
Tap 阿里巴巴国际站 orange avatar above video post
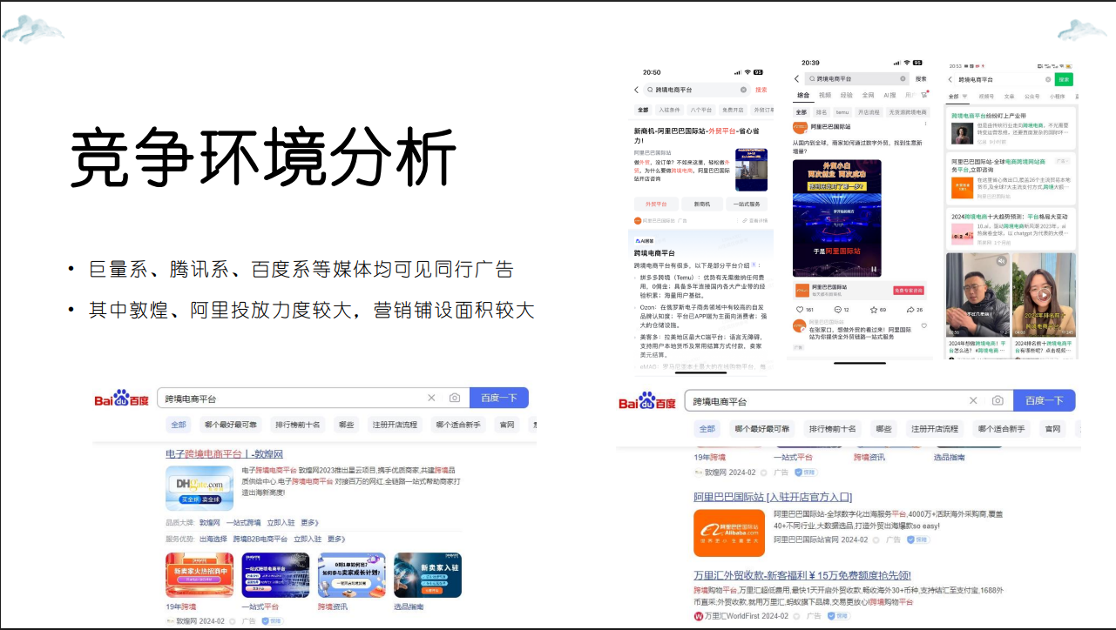(x=799, y=127)
